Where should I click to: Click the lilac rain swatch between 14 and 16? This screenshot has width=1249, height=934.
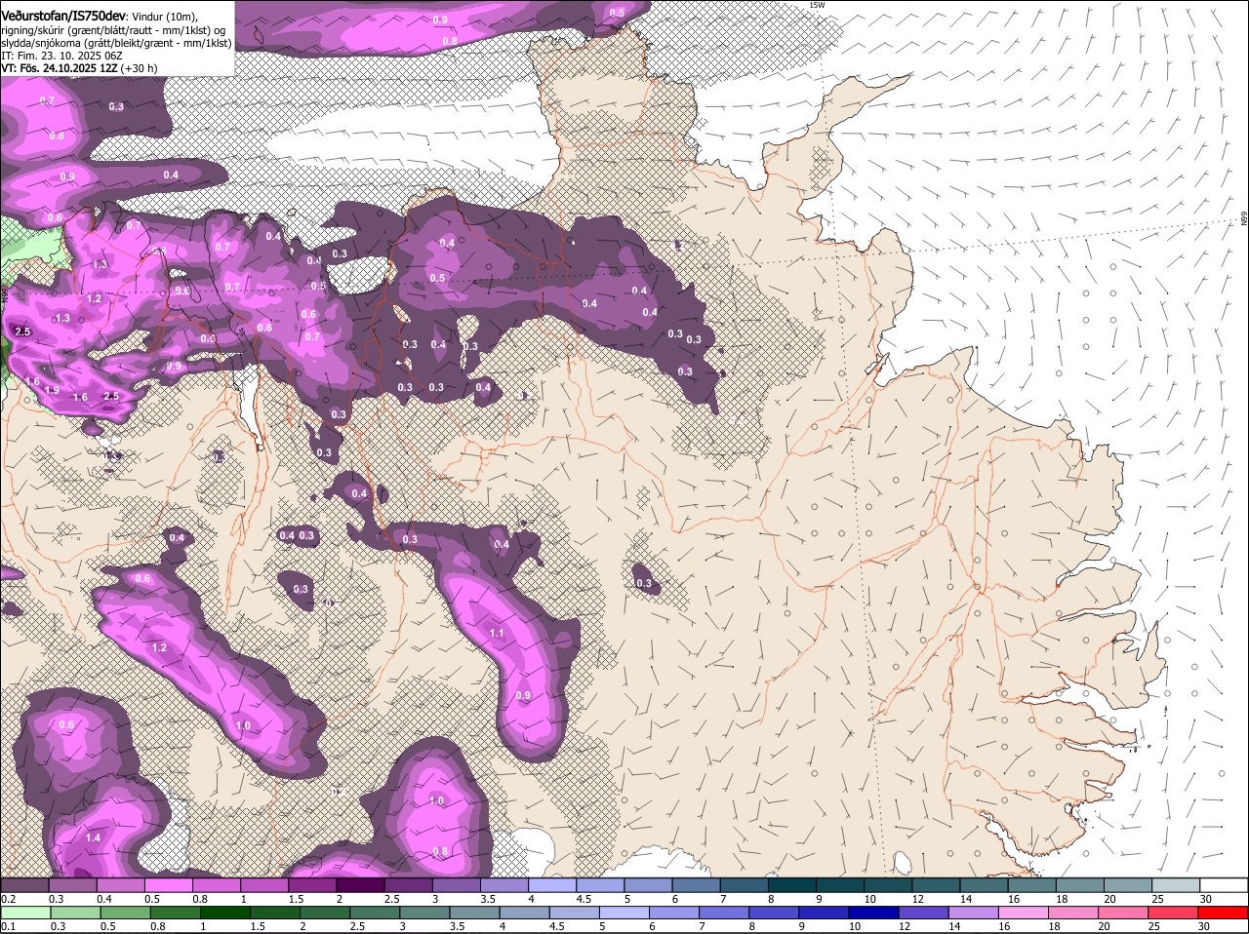pos(975,913)
